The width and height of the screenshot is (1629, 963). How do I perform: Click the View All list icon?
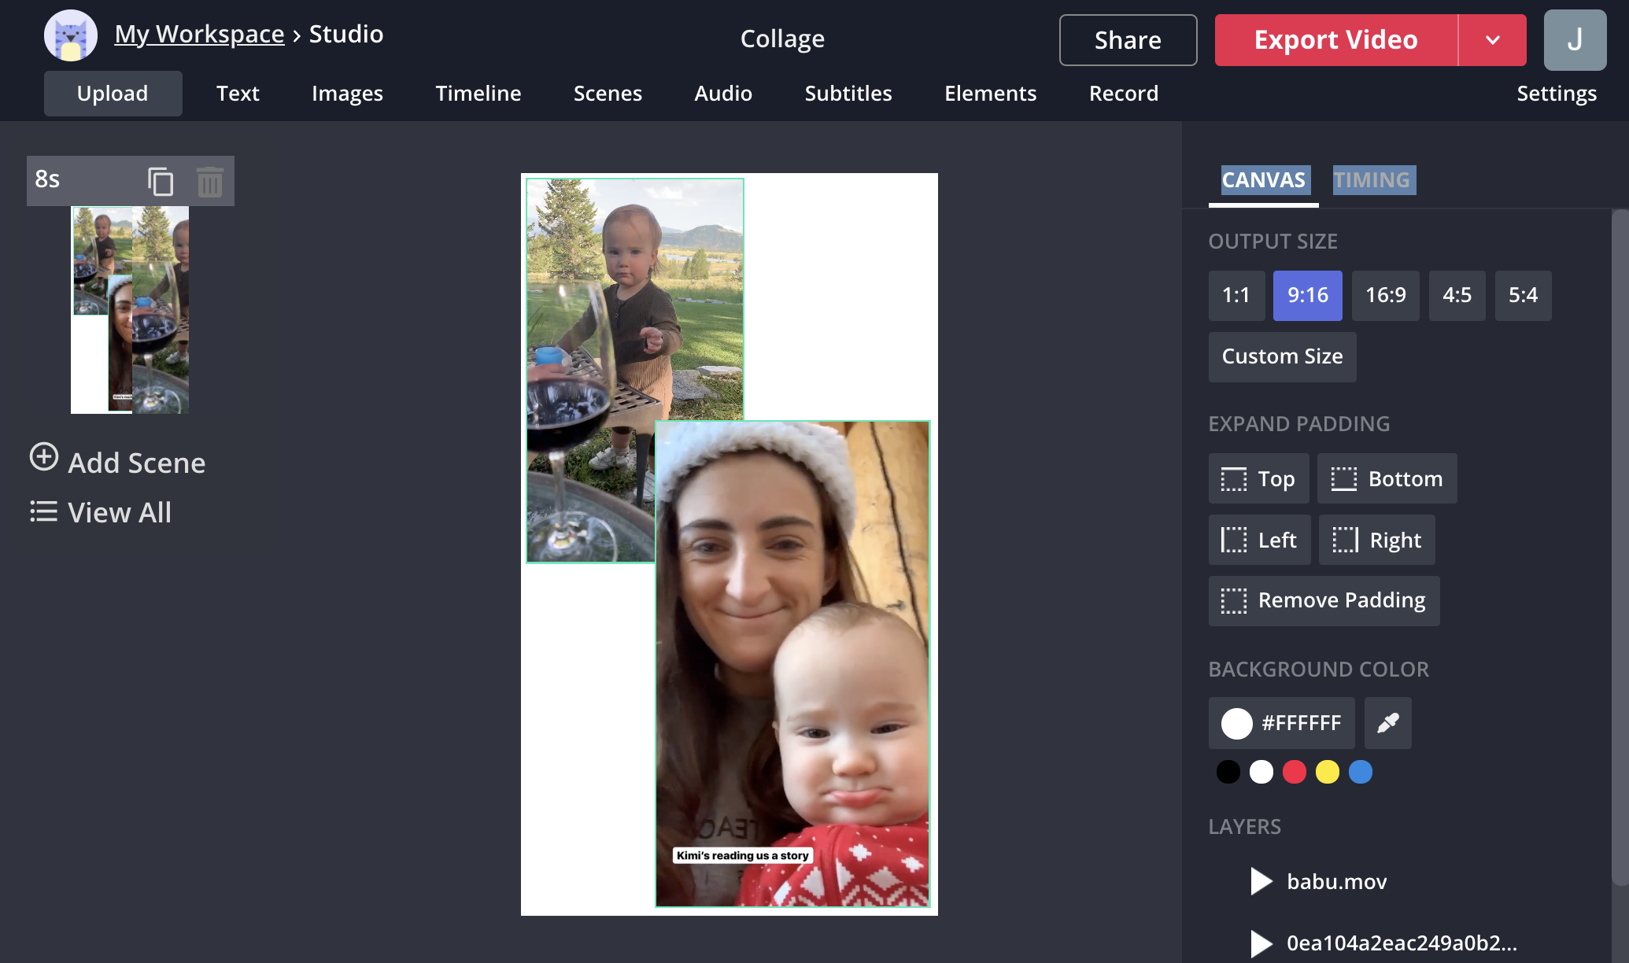click(44, 511)
